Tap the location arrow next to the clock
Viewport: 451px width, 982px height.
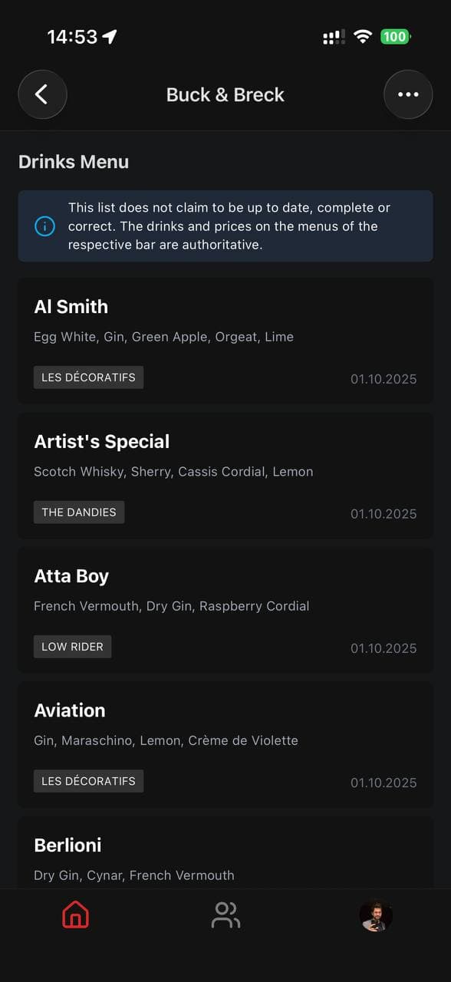point(108,35)
